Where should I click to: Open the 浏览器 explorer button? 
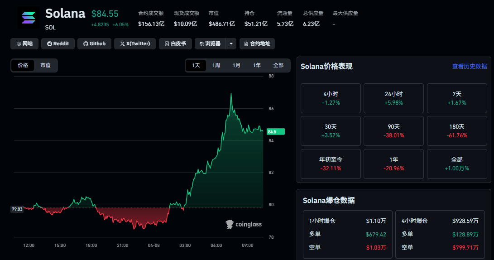pos(210,44)
